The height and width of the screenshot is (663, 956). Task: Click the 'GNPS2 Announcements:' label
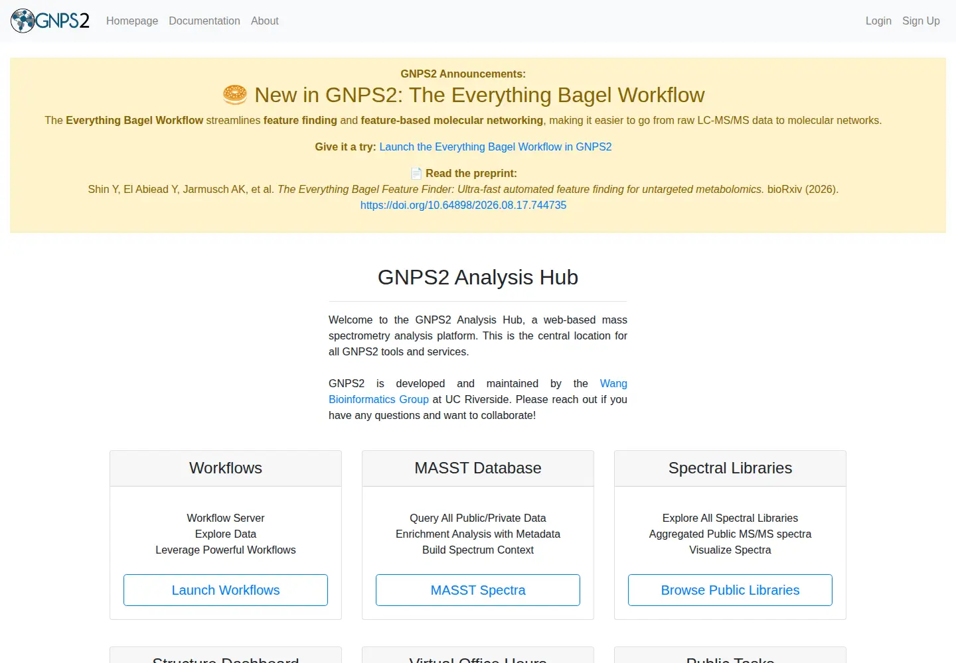coord(463,74)
